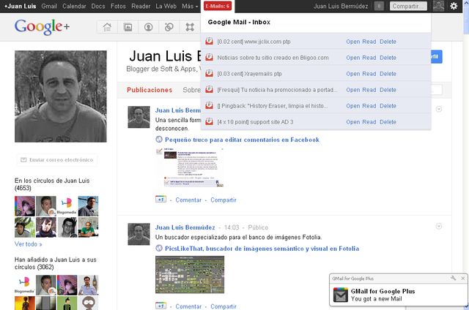Open Docs from the top bar
The image size is (469, 310).
tap(98, 6)
